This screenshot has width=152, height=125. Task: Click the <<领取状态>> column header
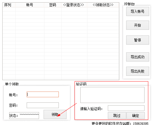[103, 5]
